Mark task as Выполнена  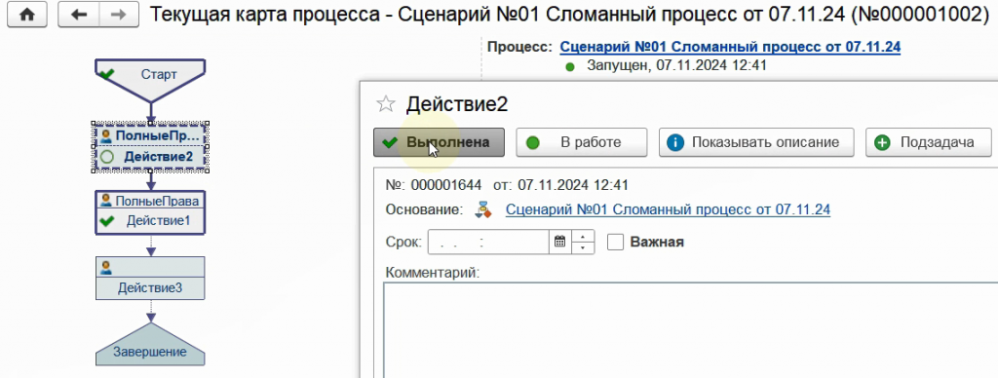(439, 142)
